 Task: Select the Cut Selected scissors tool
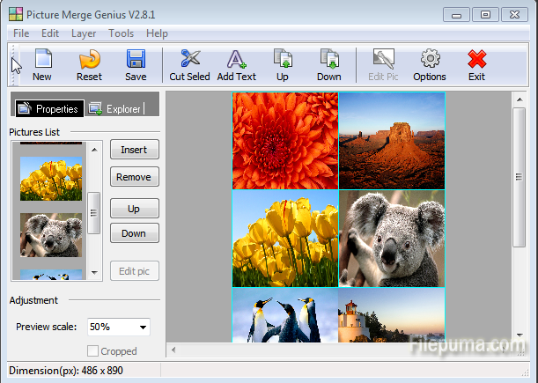tap(189, 63)
